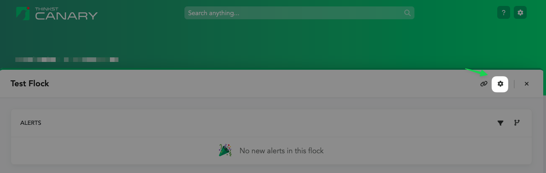546x173 pixels.
Task: Click the Test Flock title
Action: (30, 84)
